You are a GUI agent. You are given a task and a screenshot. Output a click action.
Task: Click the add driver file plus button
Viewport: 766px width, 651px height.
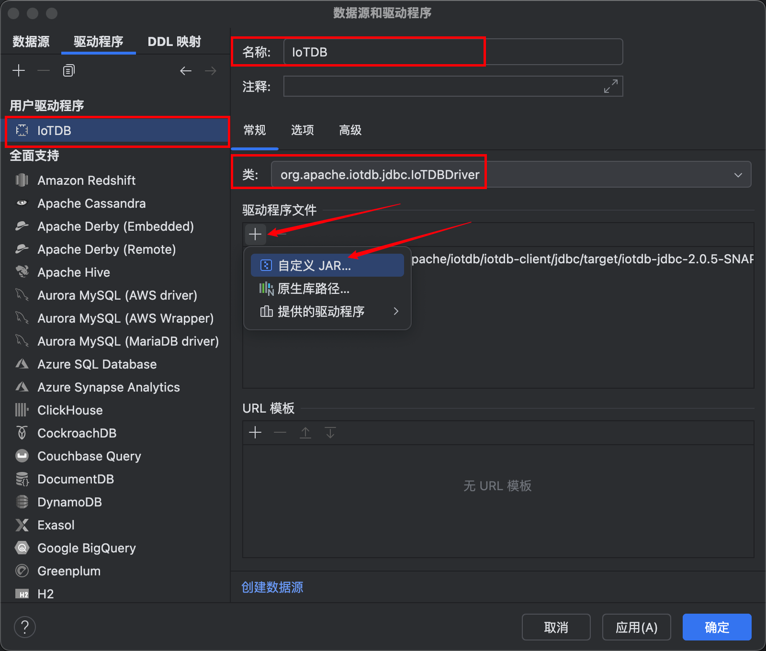click(255, 234)
